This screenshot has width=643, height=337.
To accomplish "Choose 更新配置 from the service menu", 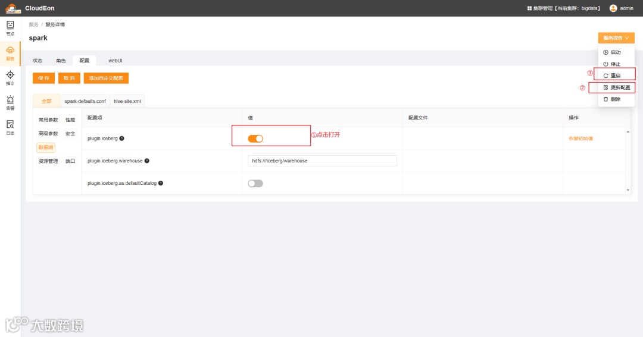I will [616, 87].
